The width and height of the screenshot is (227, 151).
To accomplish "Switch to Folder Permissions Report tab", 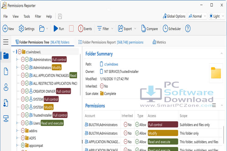I will (x=111, y=42).
